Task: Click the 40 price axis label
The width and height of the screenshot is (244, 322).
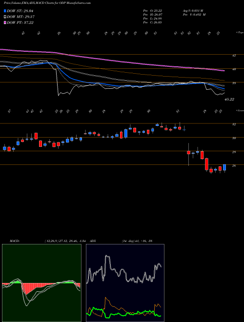Action: 234,69
